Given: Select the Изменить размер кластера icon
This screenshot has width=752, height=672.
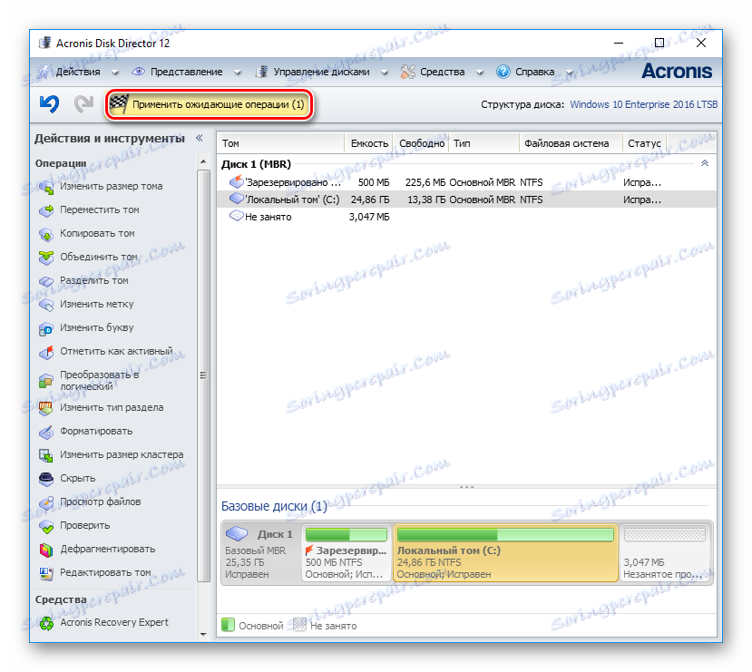Looking at the screenshot, I should coord(46,455).
